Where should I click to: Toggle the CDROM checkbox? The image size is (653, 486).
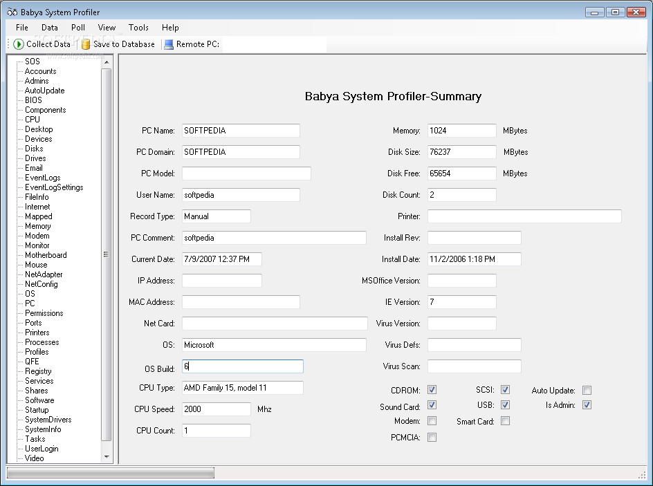(432, 390)
